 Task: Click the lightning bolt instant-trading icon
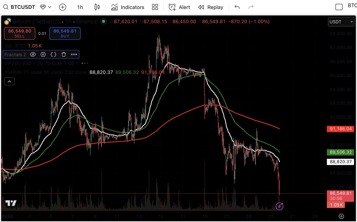(x=279, y=206)
